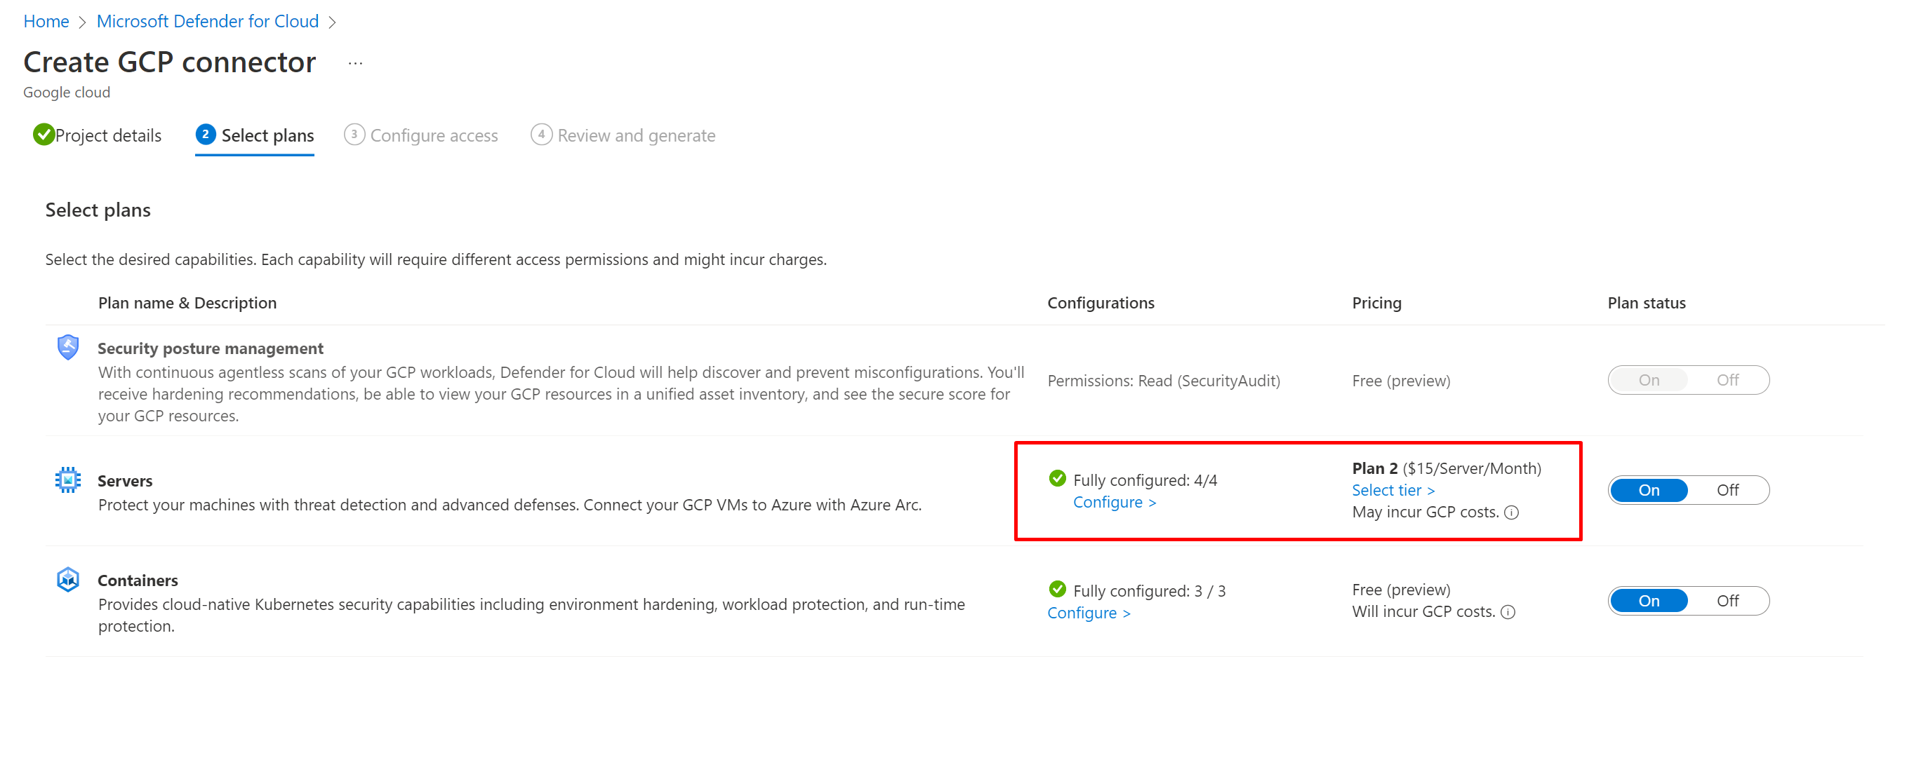Go to the Configure access step

pyautogui.click(x=433, y=135)
